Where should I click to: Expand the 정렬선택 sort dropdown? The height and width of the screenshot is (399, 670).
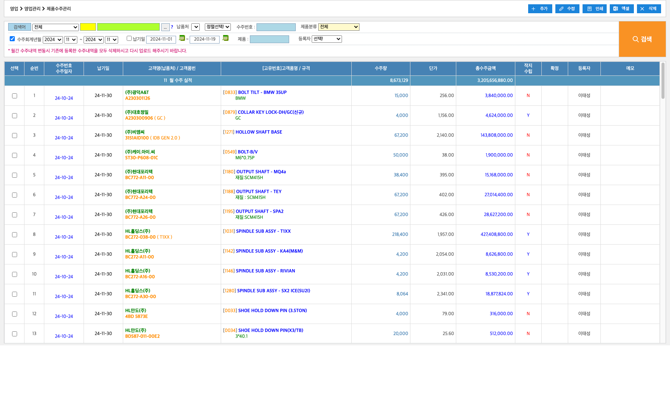pyautogui.click(x=218, y=27)
